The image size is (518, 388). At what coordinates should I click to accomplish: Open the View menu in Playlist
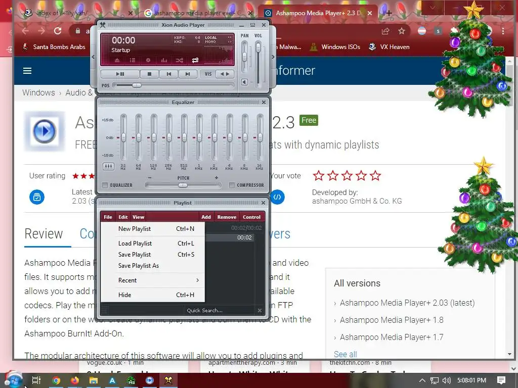point(138,217)
